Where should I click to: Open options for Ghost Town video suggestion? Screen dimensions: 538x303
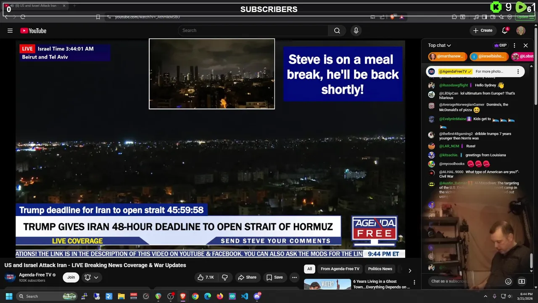coord(414,282)
